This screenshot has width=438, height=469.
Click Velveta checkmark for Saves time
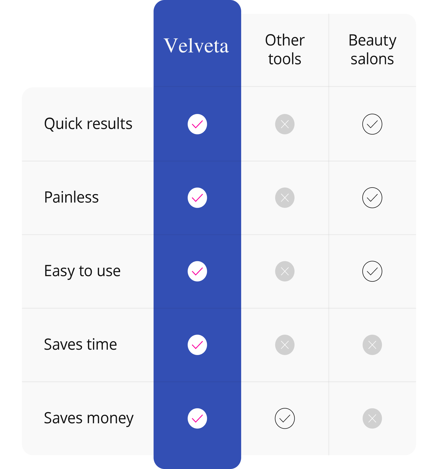(197, 345)
